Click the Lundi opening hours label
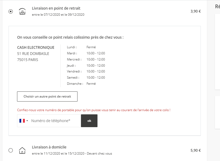Screen dimensions: 220x161 coord(72,47)
